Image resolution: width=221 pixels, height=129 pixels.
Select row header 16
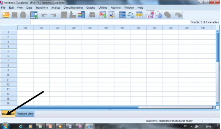pos(8,103)
